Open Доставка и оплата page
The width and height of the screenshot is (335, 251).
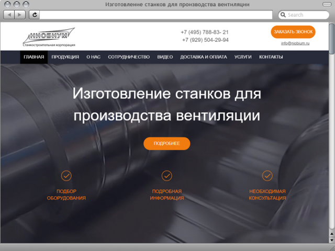coord(204,57)
